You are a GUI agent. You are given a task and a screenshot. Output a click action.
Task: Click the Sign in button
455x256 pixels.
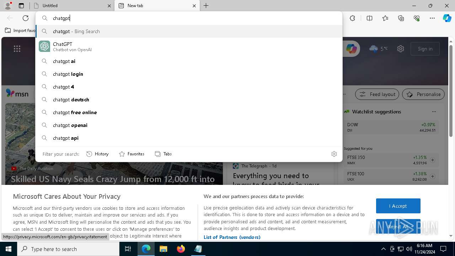425,49
